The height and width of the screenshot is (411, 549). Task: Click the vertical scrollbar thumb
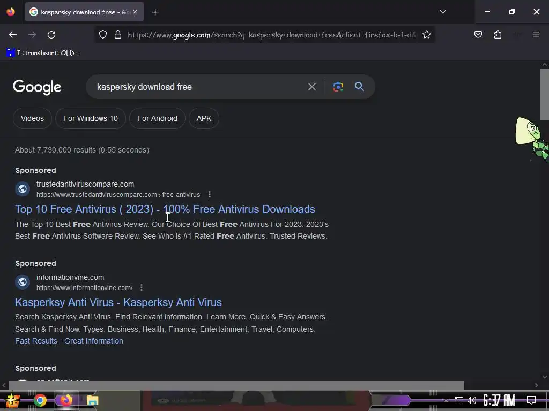[x=545, y=94]
